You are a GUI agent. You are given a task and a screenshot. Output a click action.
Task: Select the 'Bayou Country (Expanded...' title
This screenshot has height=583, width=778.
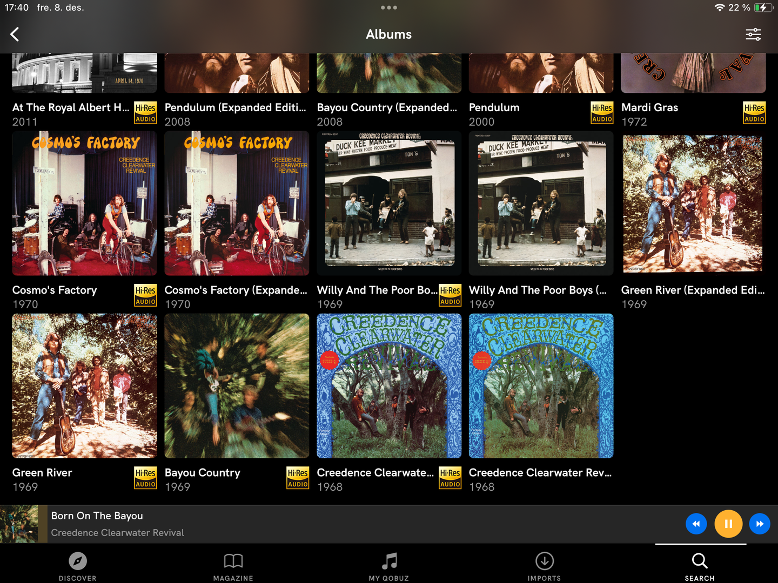coord(387,107)
